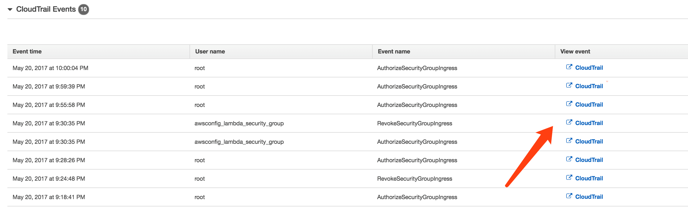Click the View event column header

575,52
